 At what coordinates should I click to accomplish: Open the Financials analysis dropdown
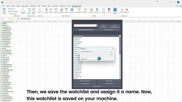91,11
